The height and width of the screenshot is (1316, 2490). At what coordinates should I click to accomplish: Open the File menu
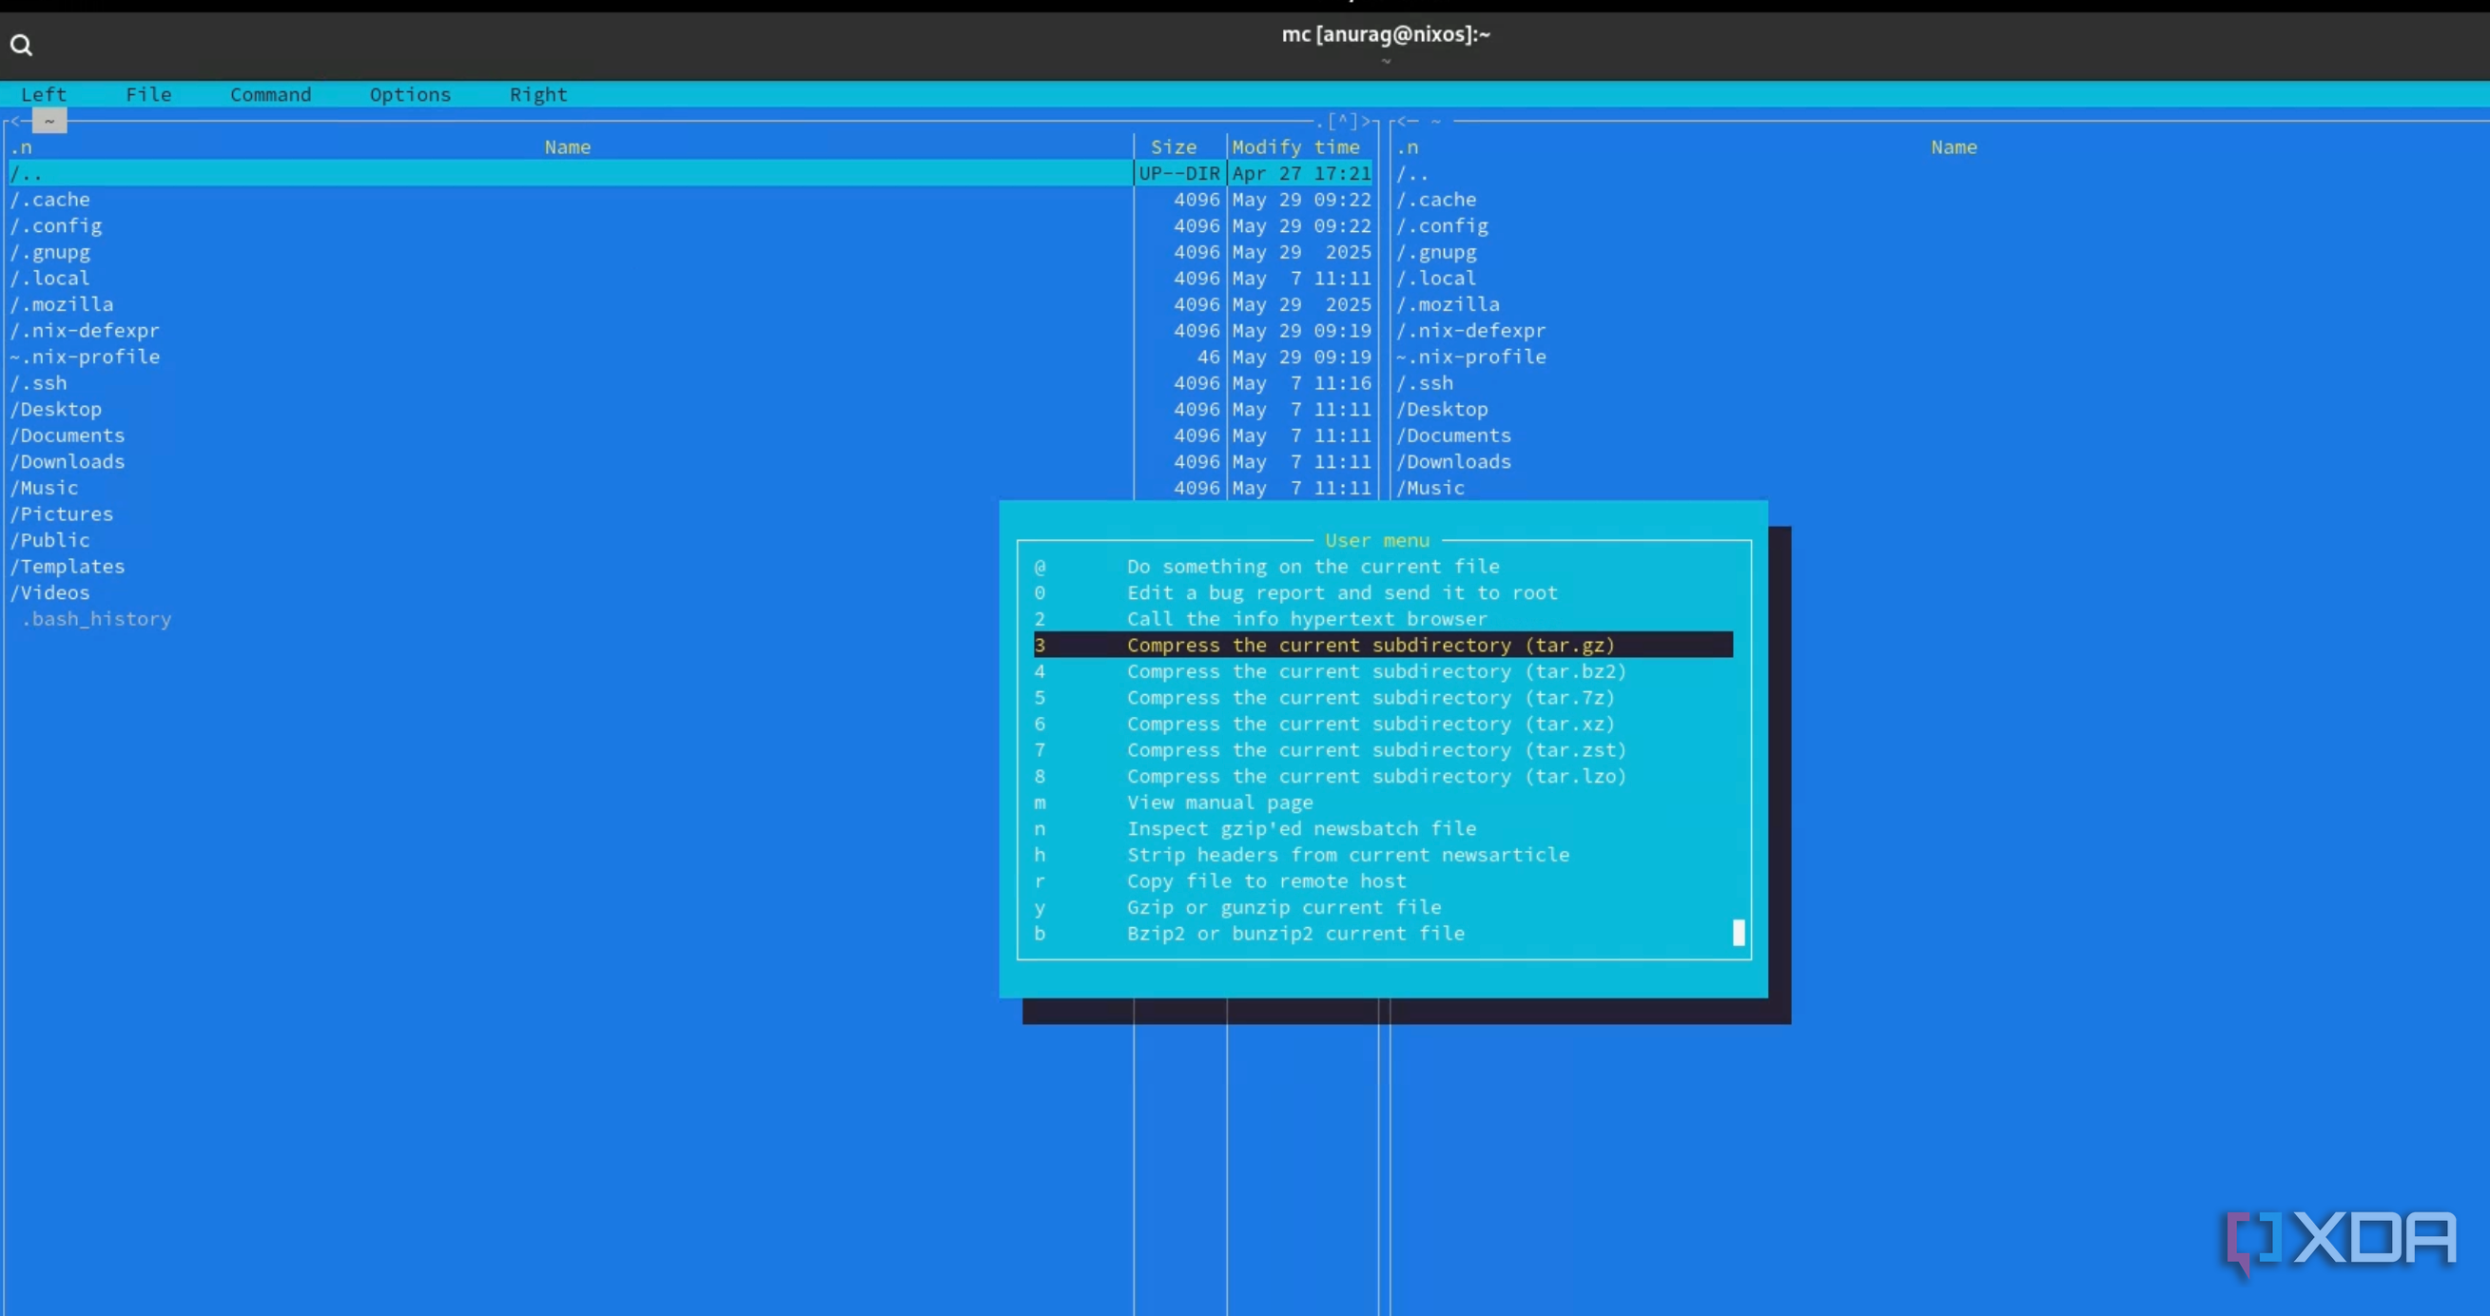pos(147,95)
